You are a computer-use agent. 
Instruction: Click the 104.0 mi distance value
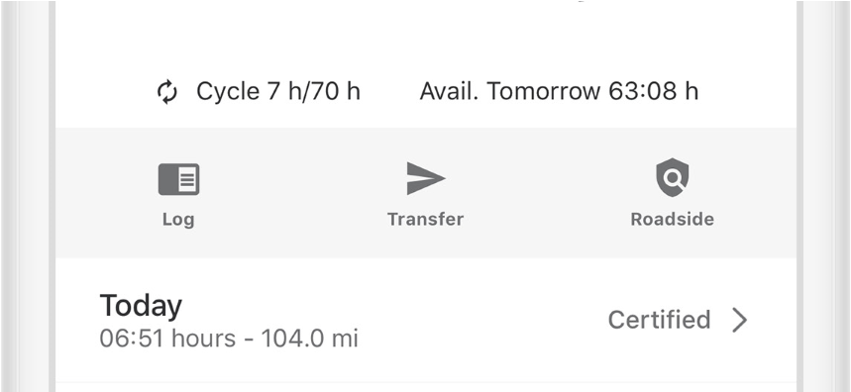[x=309, y=339]
